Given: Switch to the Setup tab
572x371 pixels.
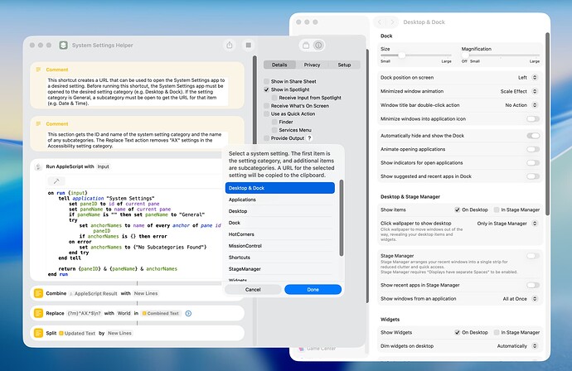Looking at the screenshot, I should [x=344, y=65].
